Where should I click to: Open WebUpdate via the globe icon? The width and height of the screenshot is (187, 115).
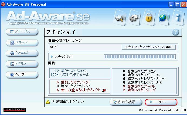pos(164,18)
